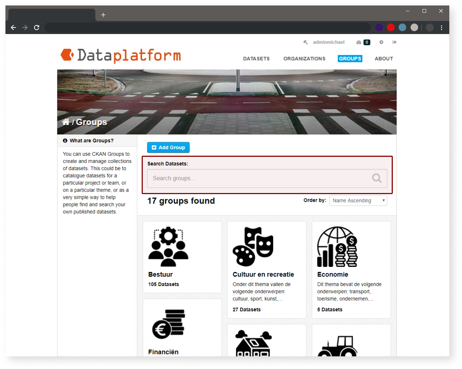Select the Groups menu item
The width and height of the screenshot is (462, 369).
point(350,59)
